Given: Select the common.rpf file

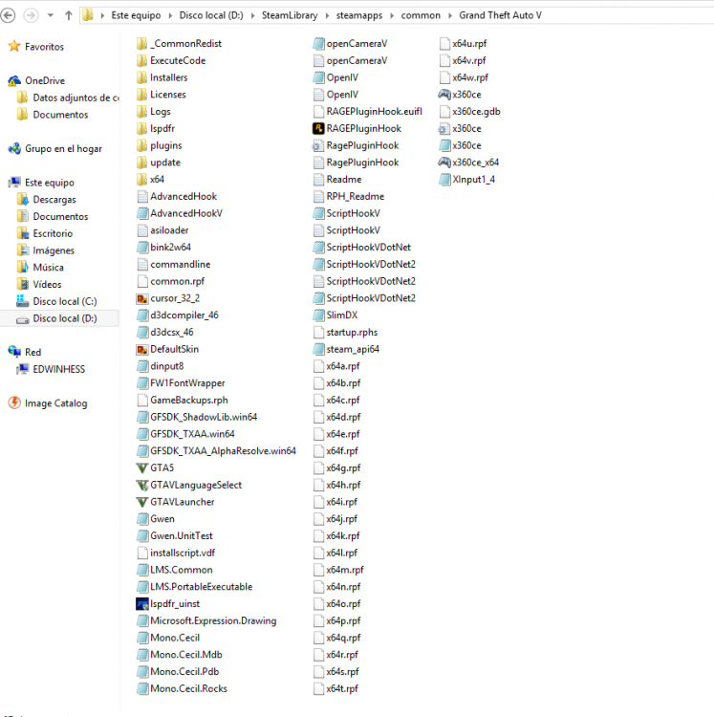Looking at the screenshot, I should pyautogui.click(x=170, y=281).
